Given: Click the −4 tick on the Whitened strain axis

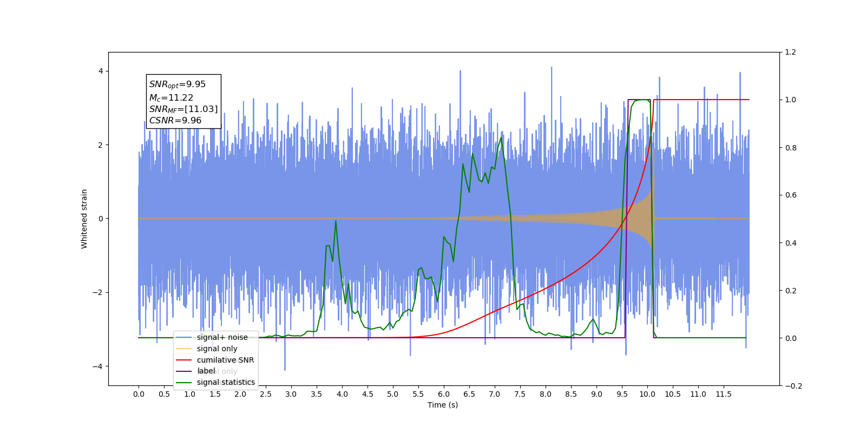Looking at the screenshot, I should [97, 366].
